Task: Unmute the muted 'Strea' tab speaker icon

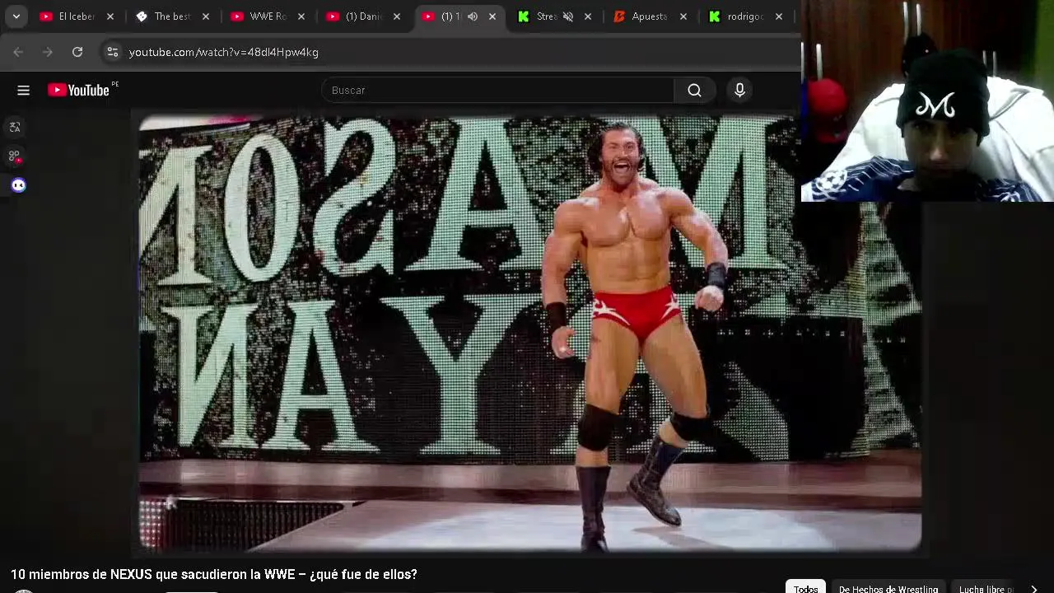Action: [568, 16]
